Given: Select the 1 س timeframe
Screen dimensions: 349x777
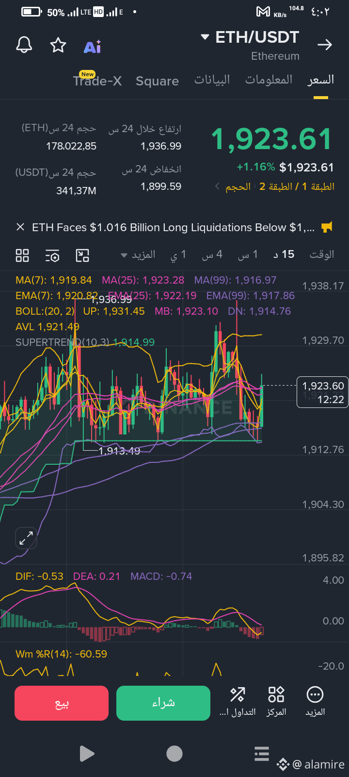Looking at the screenshot, I should point(248,254).
